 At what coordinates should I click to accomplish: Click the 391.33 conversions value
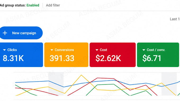(62, 58)
